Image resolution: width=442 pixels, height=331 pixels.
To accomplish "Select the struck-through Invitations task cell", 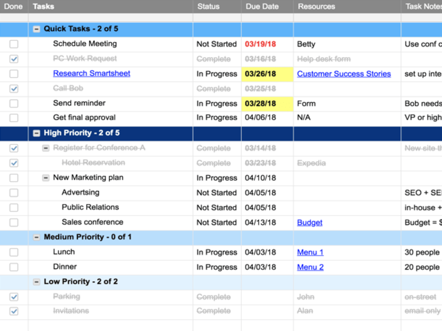I will tap(110, 312).
